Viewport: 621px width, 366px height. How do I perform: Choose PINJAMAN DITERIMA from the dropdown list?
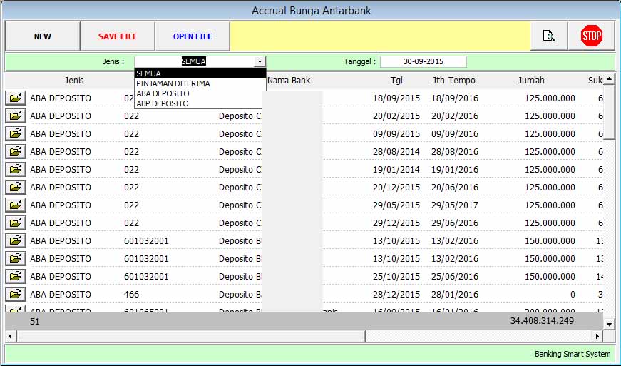200,83
